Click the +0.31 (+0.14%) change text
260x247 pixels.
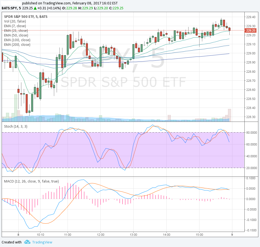(49, 8)
